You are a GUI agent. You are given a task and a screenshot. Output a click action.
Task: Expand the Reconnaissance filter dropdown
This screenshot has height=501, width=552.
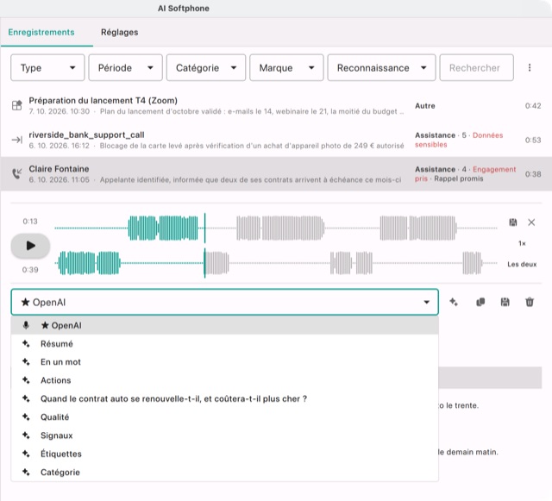[x=381, y=67]
